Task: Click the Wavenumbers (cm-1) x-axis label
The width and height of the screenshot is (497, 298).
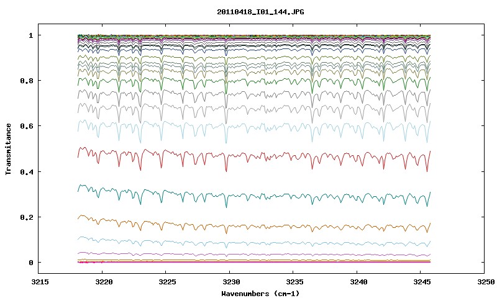Action: point(260,294)
